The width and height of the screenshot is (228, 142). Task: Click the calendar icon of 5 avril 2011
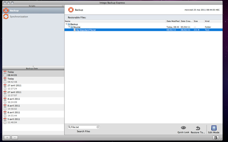(5, 119)
